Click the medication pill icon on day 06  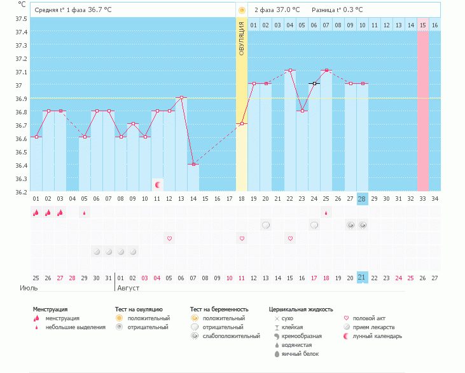(x=97, y=252)
